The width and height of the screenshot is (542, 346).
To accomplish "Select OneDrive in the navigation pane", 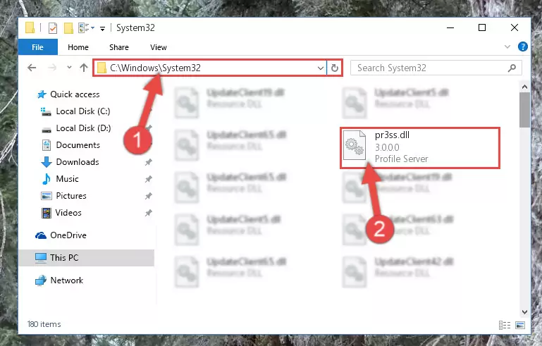I will 68,235.
